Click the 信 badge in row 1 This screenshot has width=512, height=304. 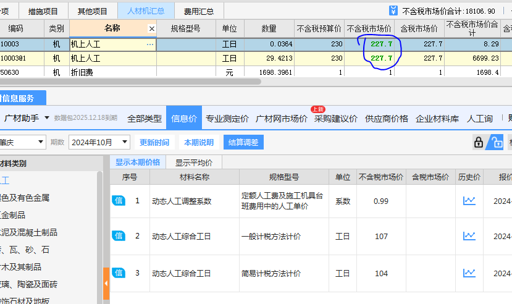(119, 200)
